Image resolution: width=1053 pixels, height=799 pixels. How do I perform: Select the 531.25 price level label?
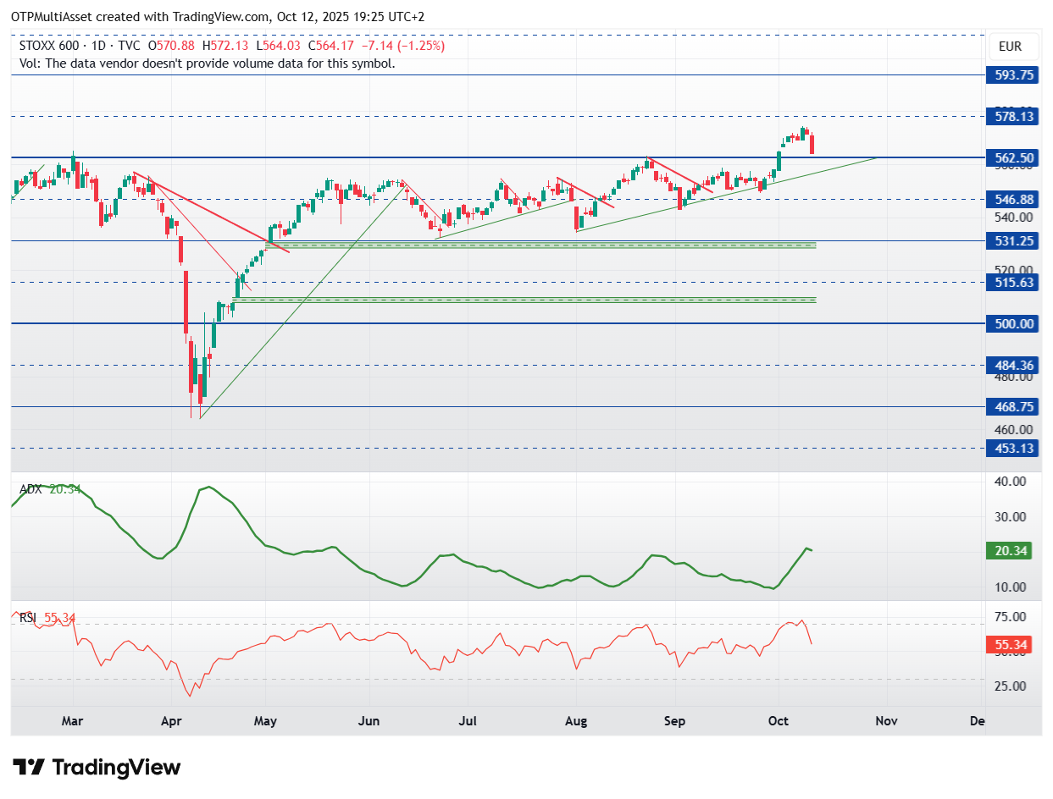(x=1014, y=240)
